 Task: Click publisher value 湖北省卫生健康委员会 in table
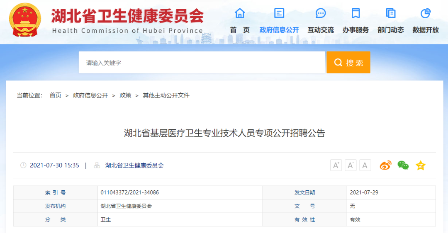tap(126, 206)
